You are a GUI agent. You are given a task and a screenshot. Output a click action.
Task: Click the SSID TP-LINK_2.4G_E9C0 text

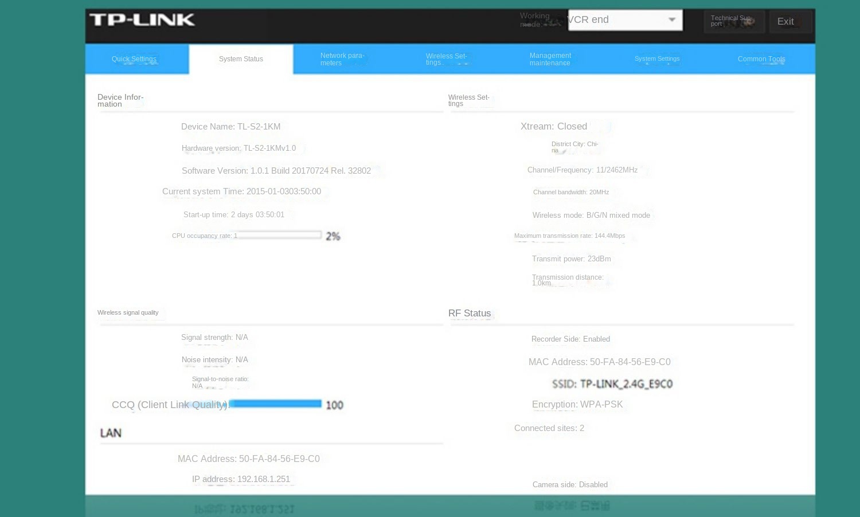coord(612,384)
